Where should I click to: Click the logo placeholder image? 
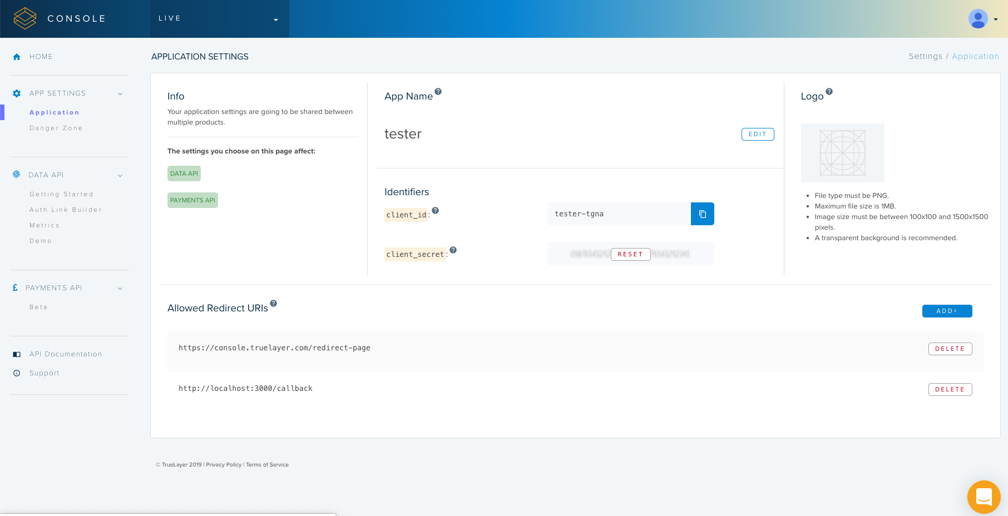pyautogui.click(x=842, y=153)
